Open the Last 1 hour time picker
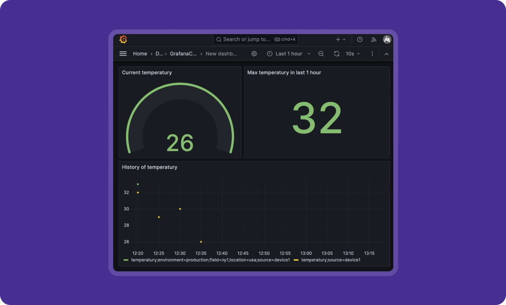The image size is (506, 305). [x=288, y=53]
